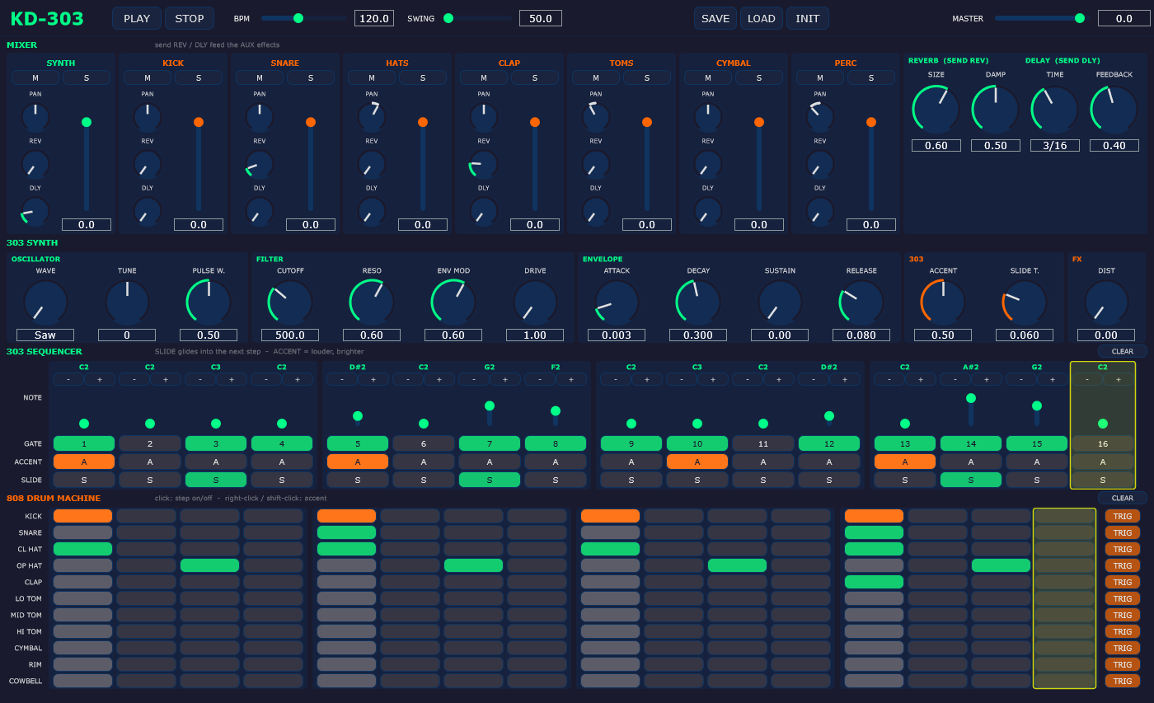The height and width of the screenshot is (703, 1154).
Task: Click the reverb SIZE knob
Action: pyautogui.click(x=936, y=109)
